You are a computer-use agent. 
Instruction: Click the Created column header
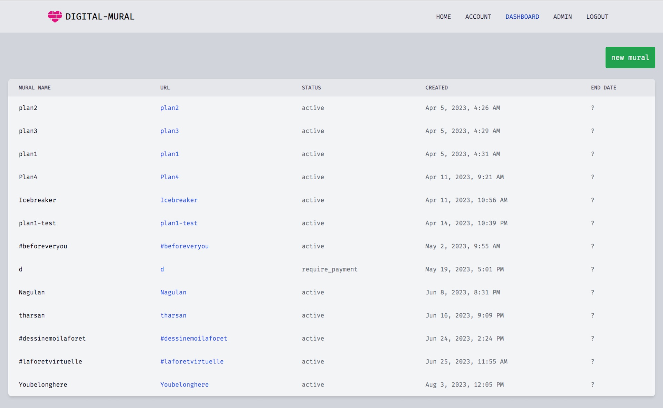pyautogui.click(x=436, y=88)
